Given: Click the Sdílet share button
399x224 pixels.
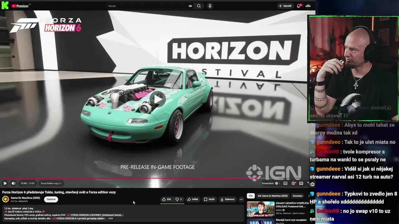Looking at the screenshot, I should tap(193, 199).
